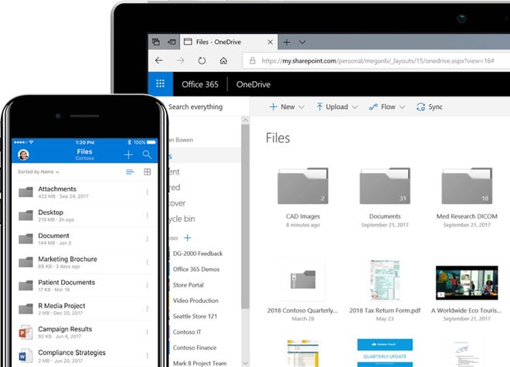
Task: Open the Upload dropdown
Action: [x=336, y=107]
